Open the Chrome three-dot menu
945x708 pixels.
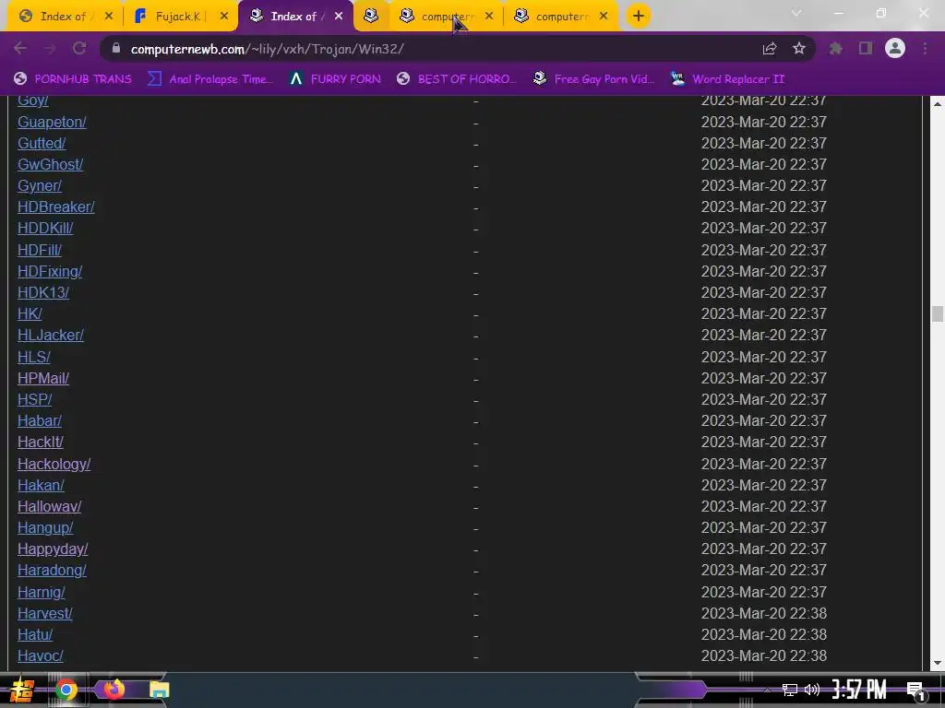click(925, 48)
